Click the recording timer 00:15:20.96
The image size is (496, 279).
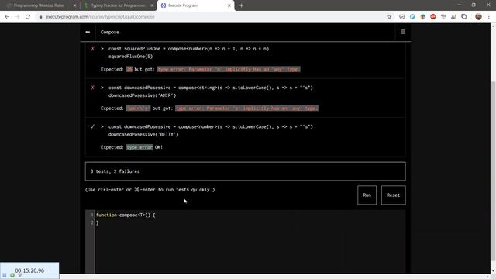[29, 270]
